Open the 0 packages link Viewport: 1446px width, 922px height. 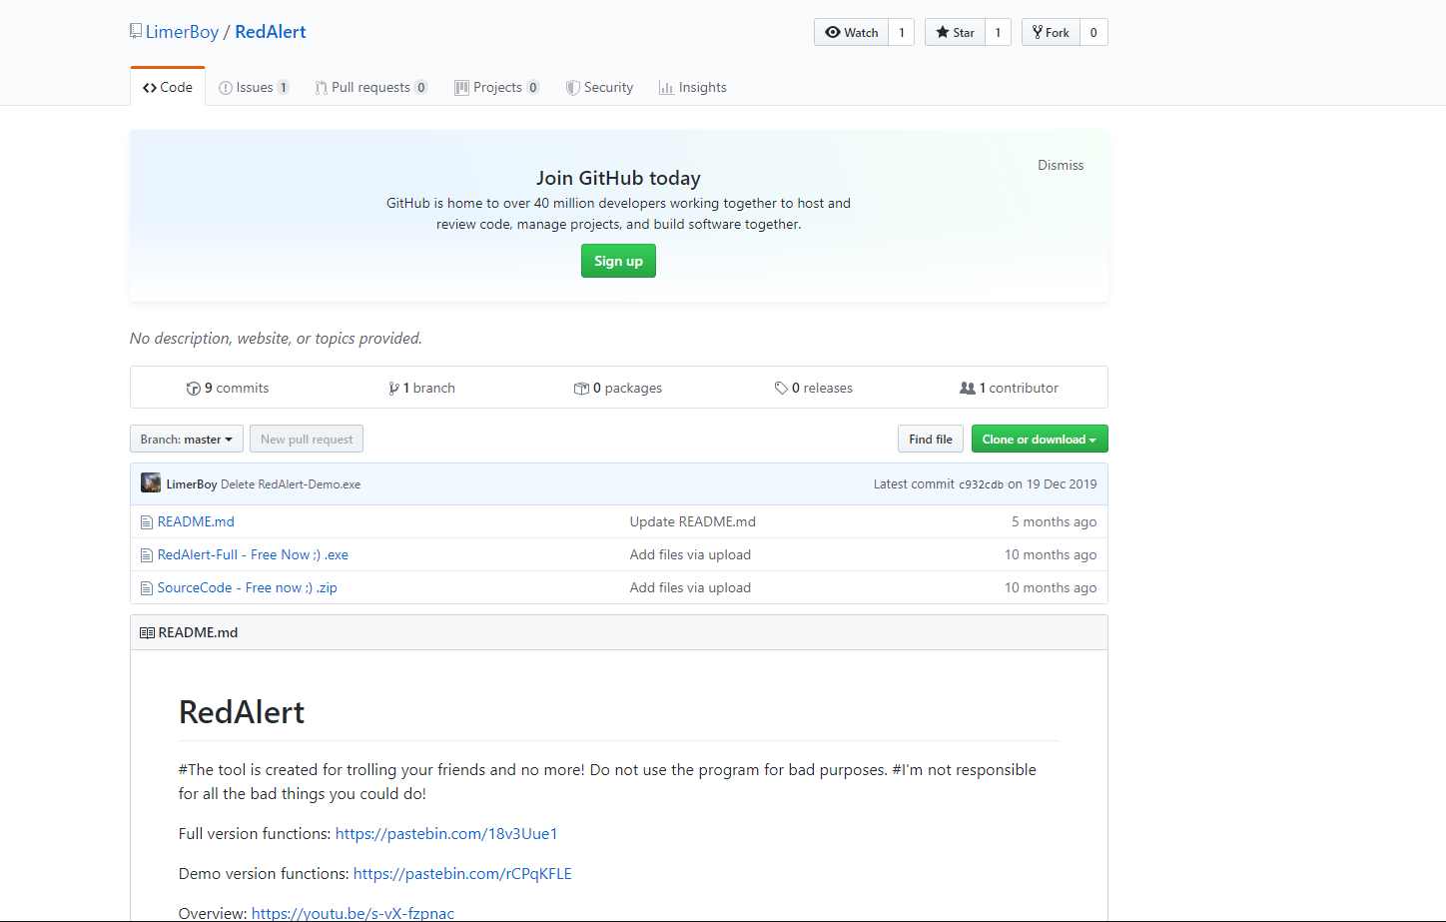pyautogui.click(x=618, y=389)
